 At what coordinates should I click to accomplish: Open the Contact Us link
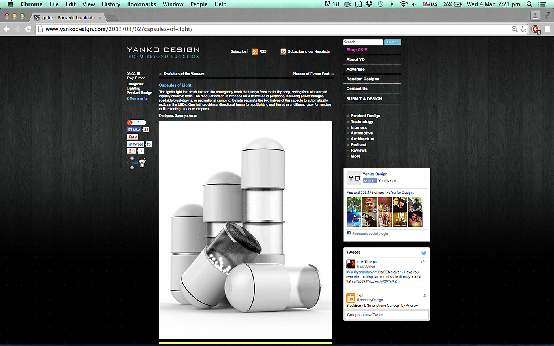[x=357, y=89]
